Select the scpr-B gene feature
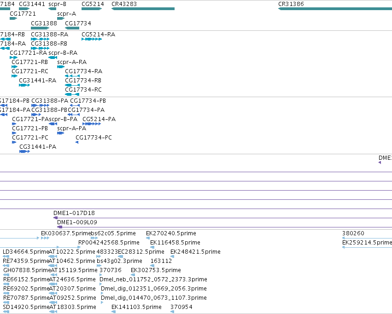This screenshot has width=392, height=314. click(52, 9)
